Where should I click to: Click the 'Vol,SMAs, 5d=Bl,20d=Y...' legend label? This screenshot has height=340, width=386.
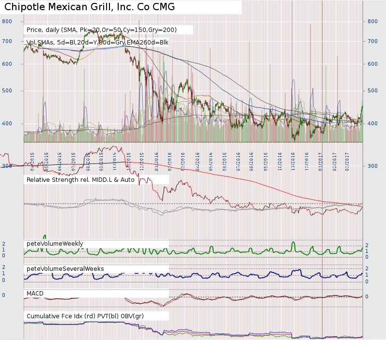97,43
